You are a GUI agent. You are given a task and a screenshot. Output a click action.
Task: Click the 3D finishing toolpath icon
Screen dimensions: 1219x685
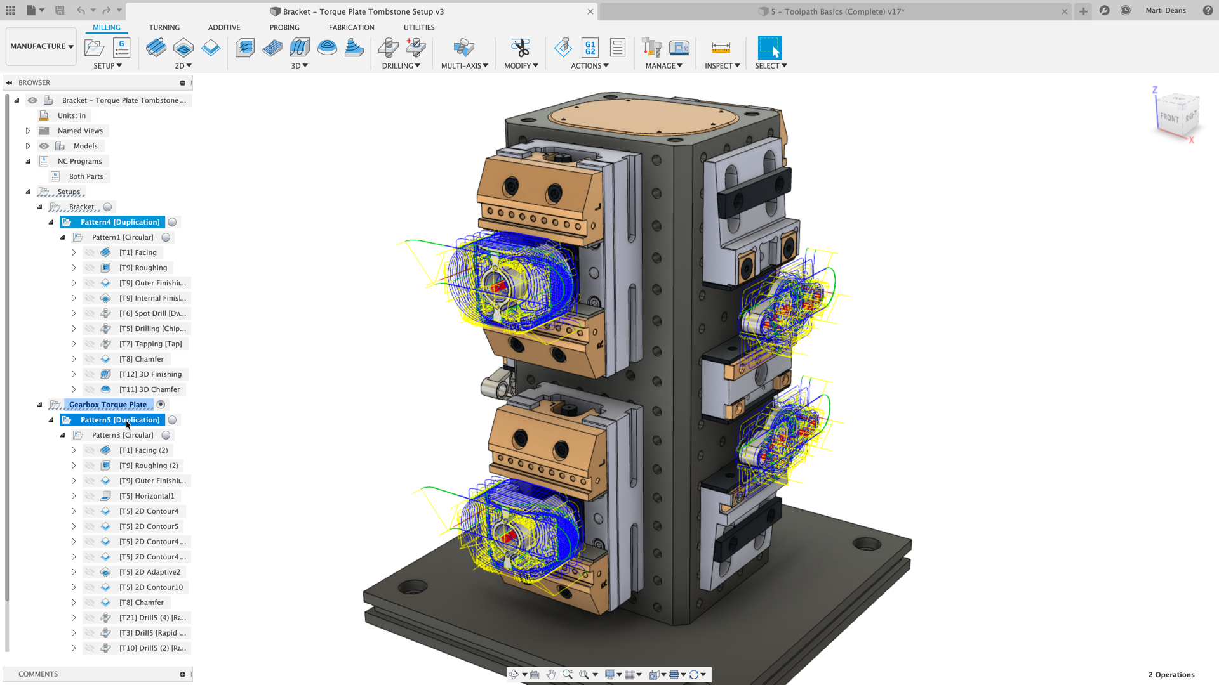(105, 374)
